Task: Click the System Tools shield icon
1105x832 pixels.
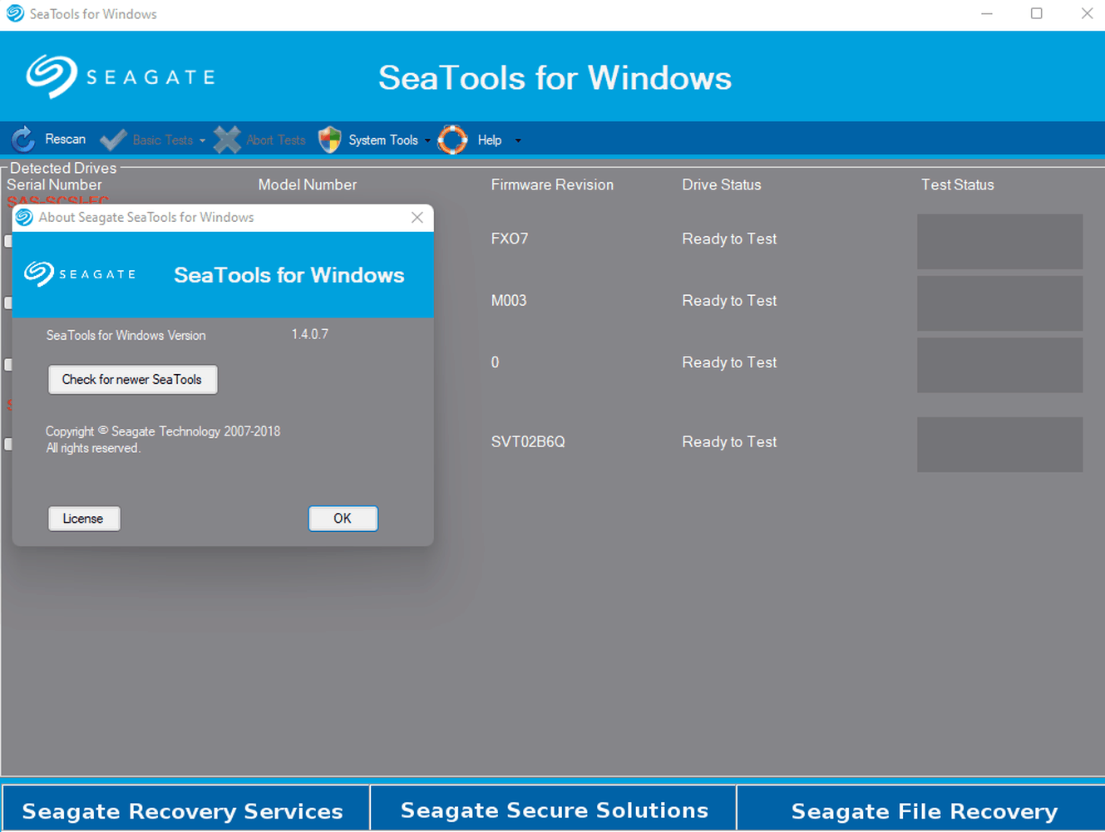Action: (x=330, y=140)
